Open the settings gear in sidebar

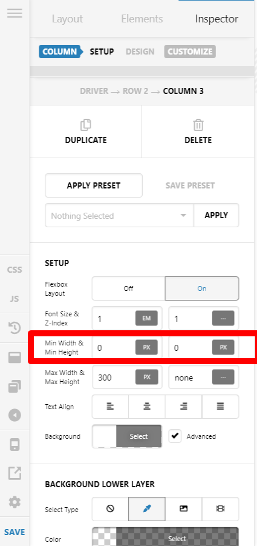point(15,502)
